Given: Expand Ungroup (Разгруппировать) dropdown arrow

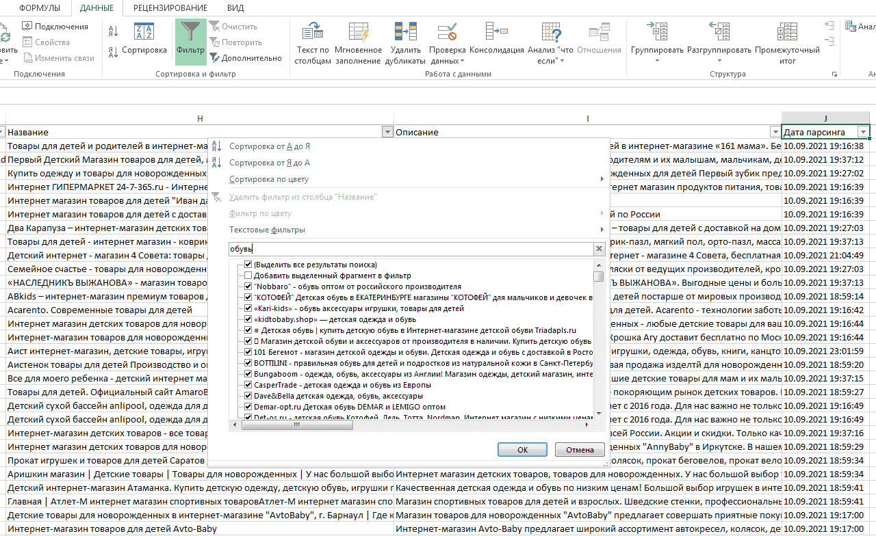Looking at the screenshot, I should (719, 61).
